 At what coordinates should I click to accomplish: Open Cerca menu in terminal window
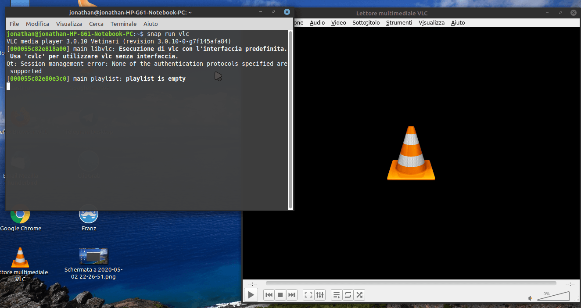click(96, 24)
